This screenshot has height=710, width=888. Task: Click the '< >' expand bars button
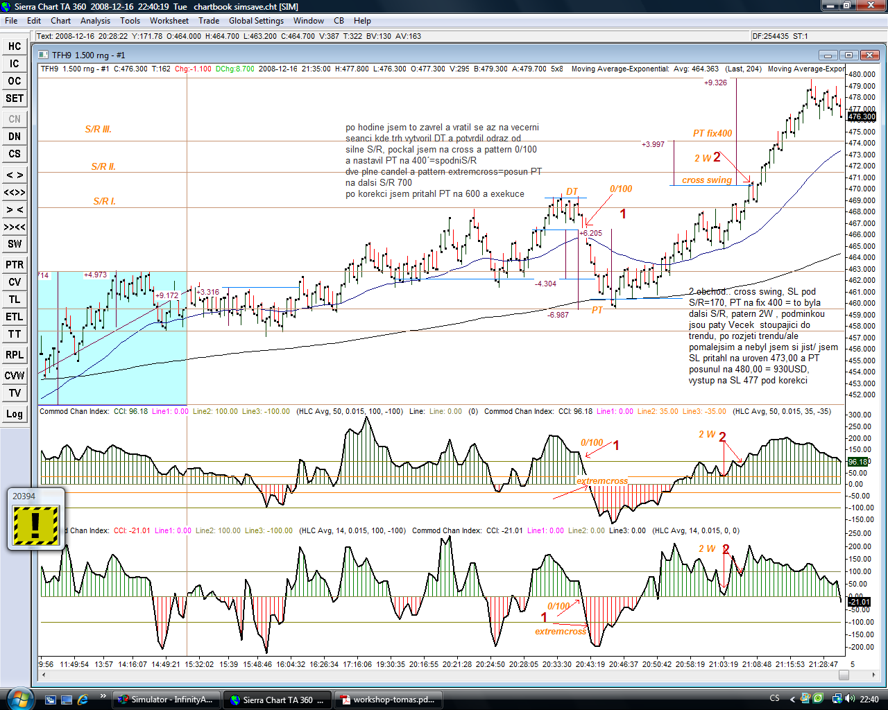(15, 175)
